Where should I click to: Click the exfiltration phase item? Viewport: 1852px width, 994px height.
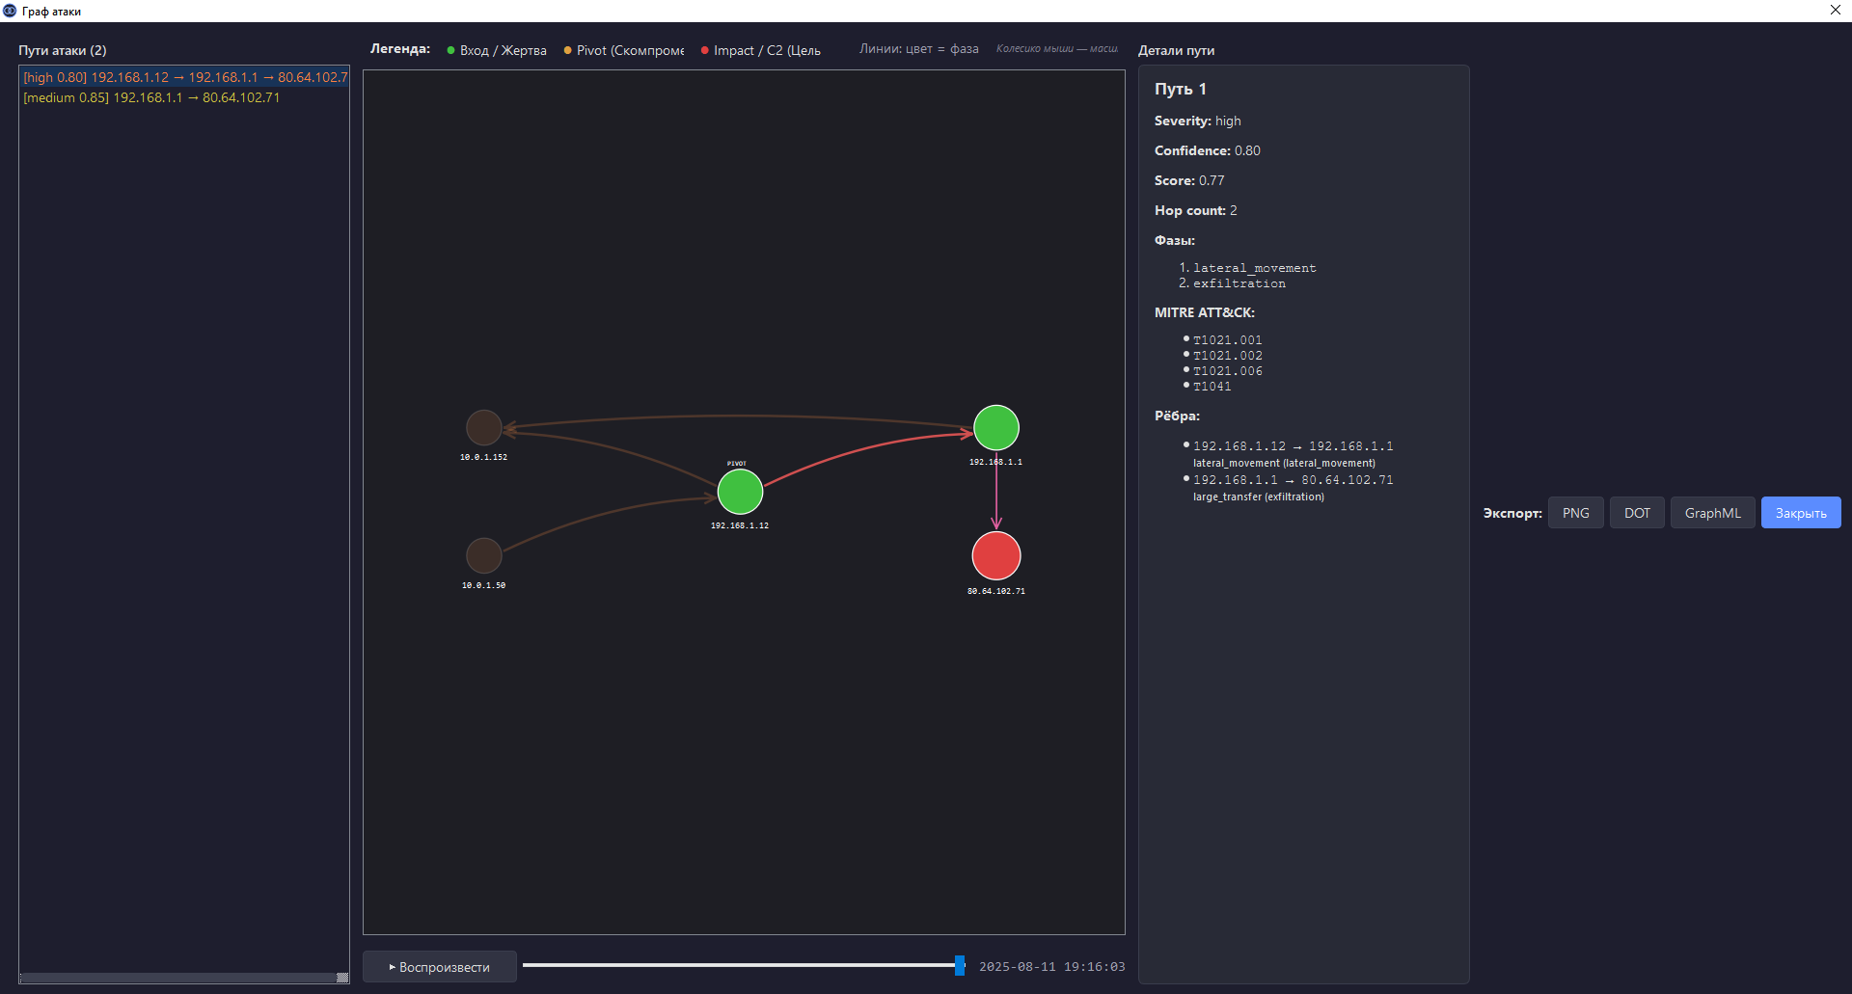(1239, 283)
